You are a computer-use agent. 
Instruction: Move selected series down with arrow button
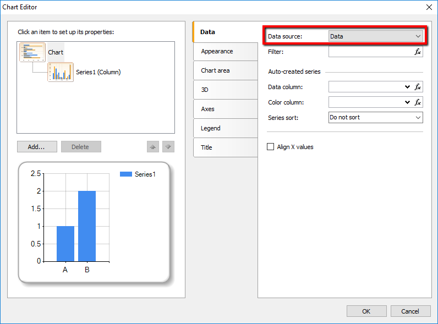tap(168, 147)
